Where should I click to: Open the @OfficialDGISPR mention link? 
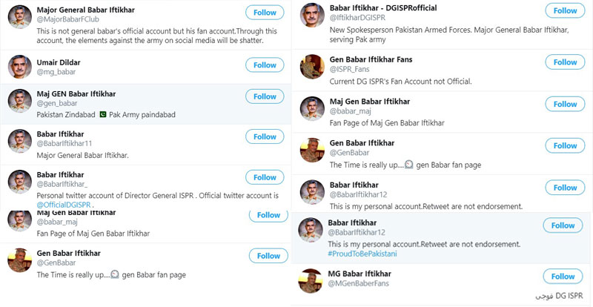click(64, 205)
